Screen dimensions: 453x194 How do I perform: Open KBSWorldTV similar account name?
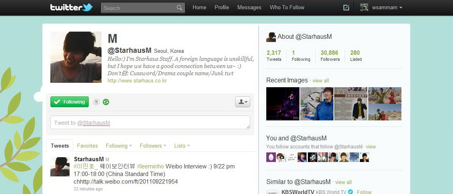click(298, 192)
